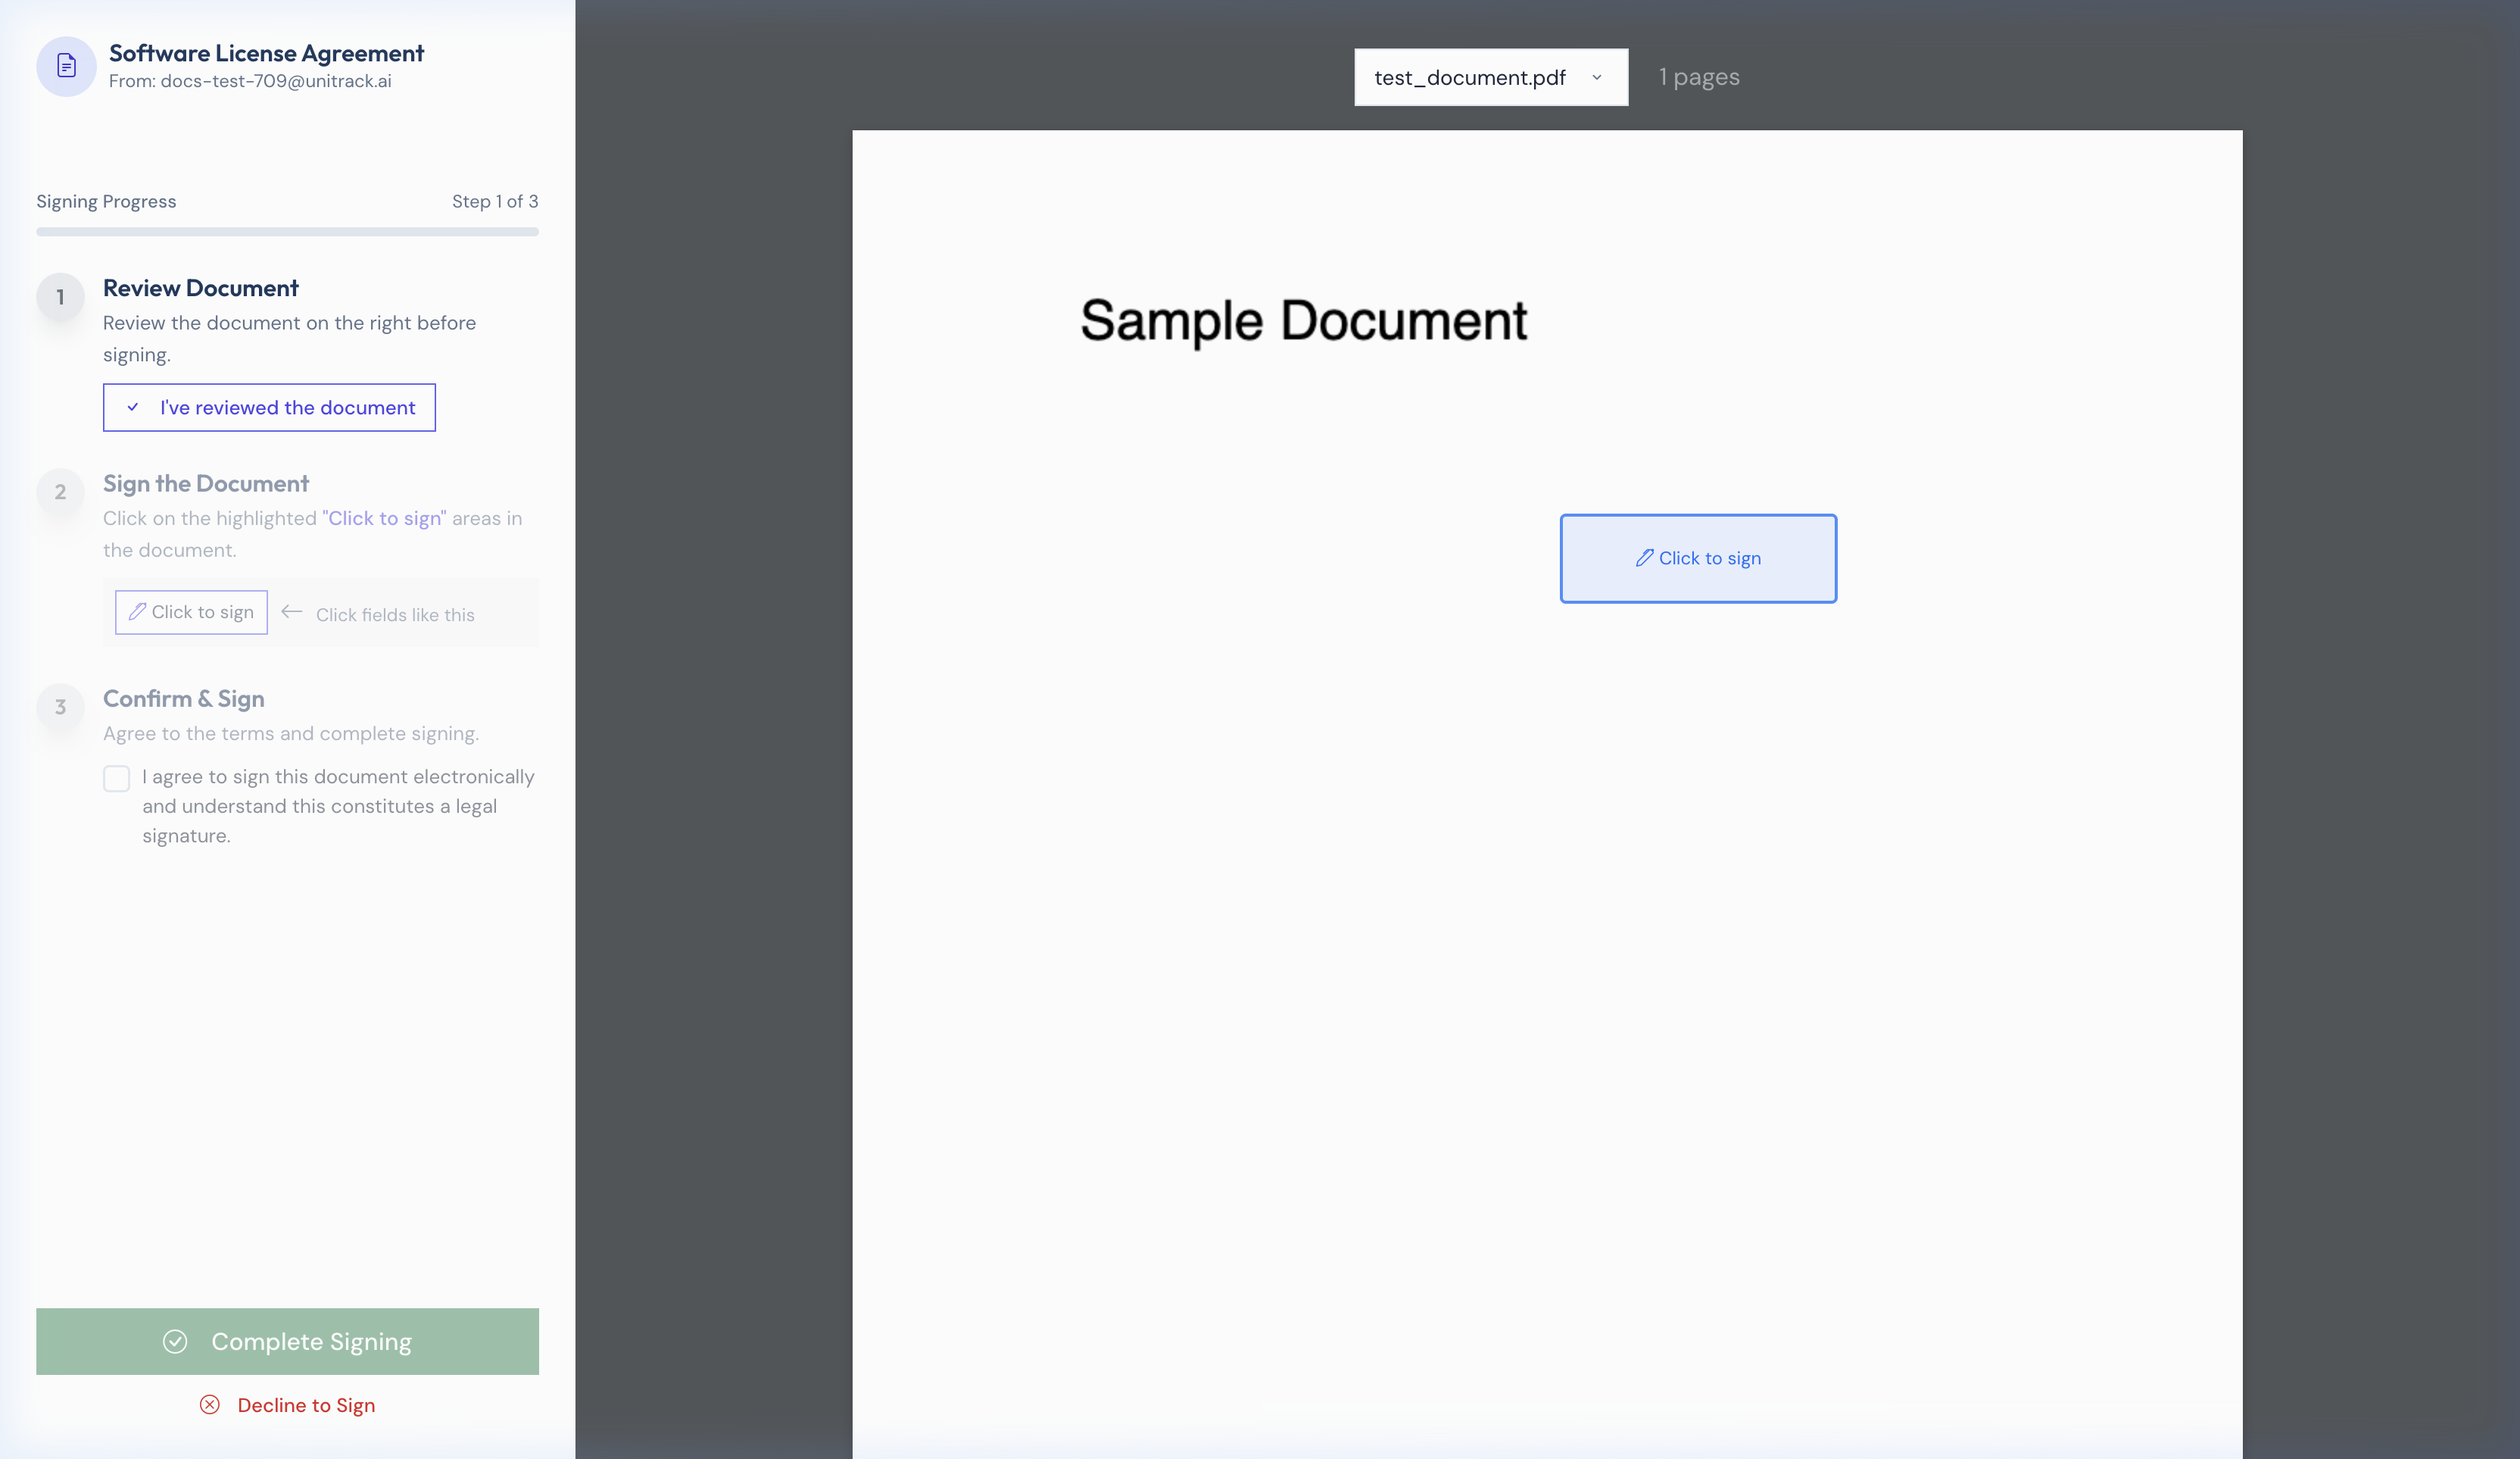Click the highlighted Click to sign area on the document

coord(1697,558)
